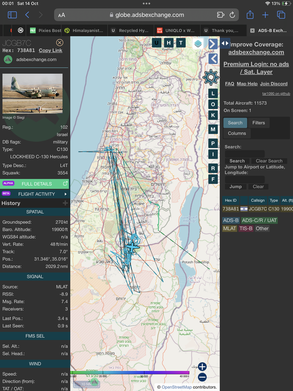The image size is (293, 391).
Task: Click the U map button
Action: click(156, 43)
